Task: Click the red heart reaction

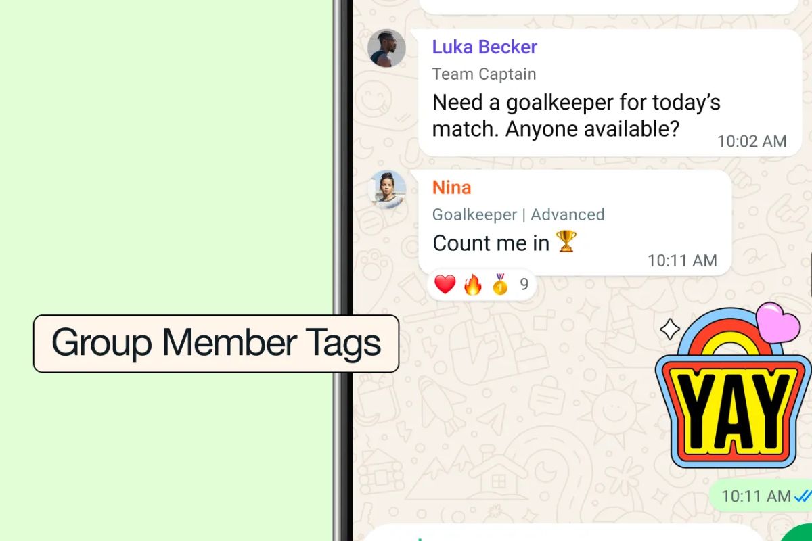Action: pos(445,285)
